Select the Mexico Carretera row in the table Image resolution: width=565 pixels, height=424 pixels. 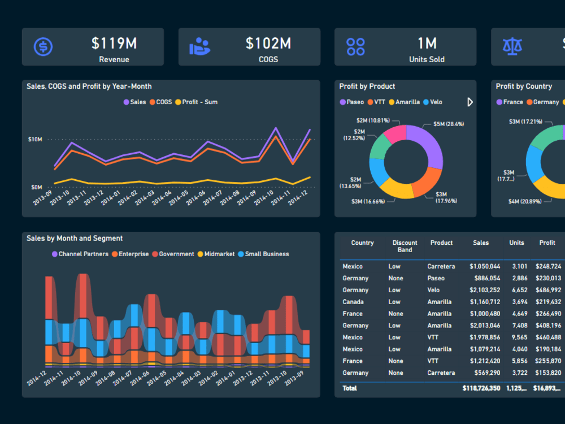tap(395, 266)
